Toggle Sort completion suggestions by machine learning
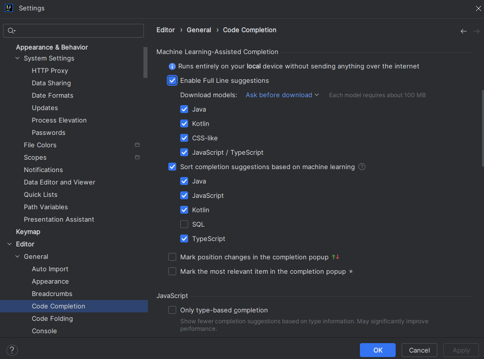484x359 pixels. pos(172,167)
